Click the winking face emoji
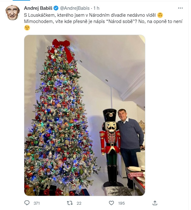This screenshot has width=191, height=210. pos(27,28)
